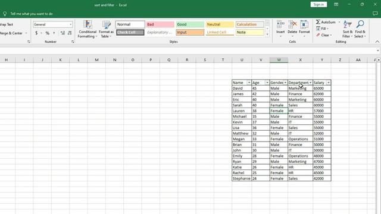
Task: Apply the Linked Cell style
Action: (x=220, y=32)
